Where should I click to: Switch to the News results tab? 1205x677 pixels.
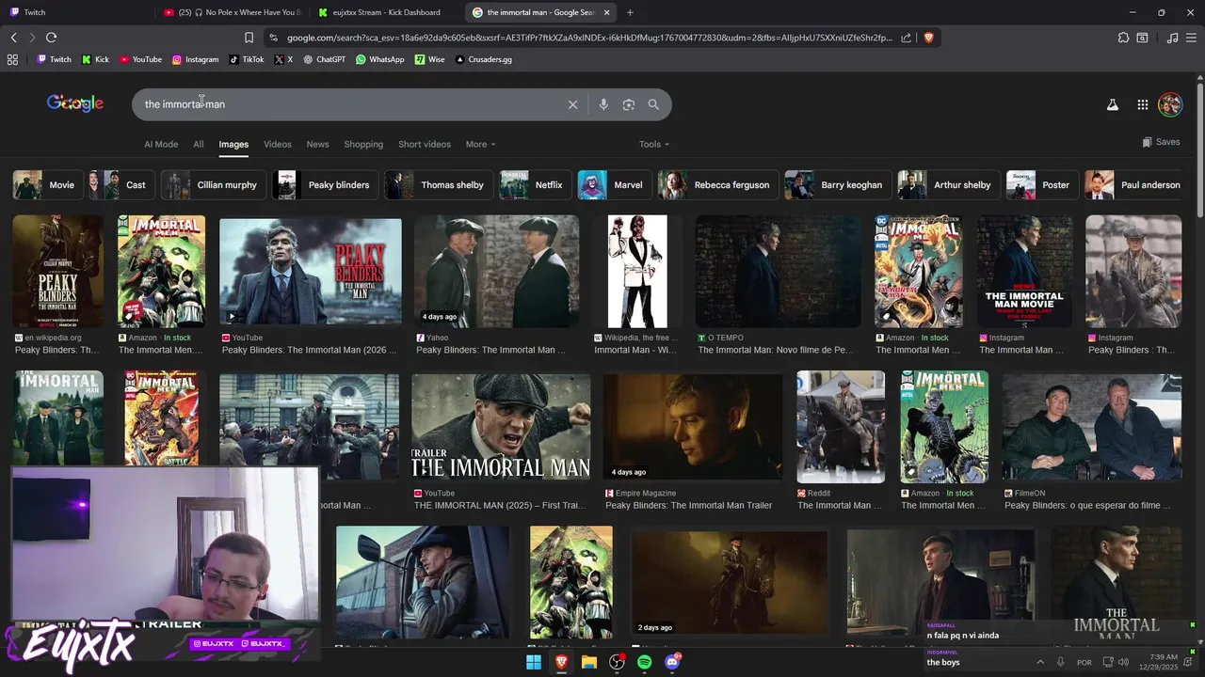tap(318, 144)
